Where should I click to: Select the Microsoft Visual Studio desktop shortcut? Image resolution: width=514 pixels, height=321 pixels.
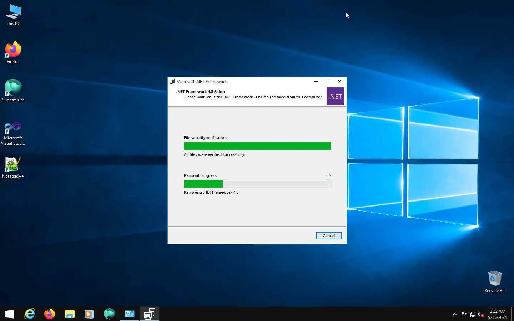point(13,134)
